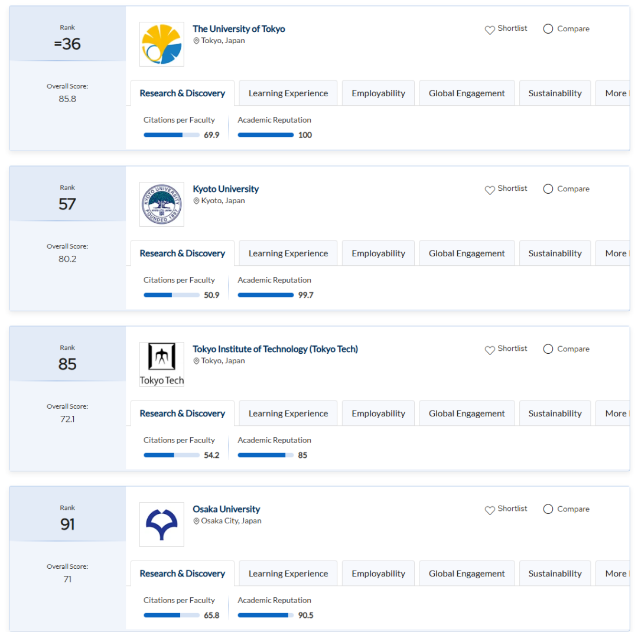Screen dimensions: 638x632
Task: Select Compare radio for Kyoto University
Action: click(x=548, y=189)
